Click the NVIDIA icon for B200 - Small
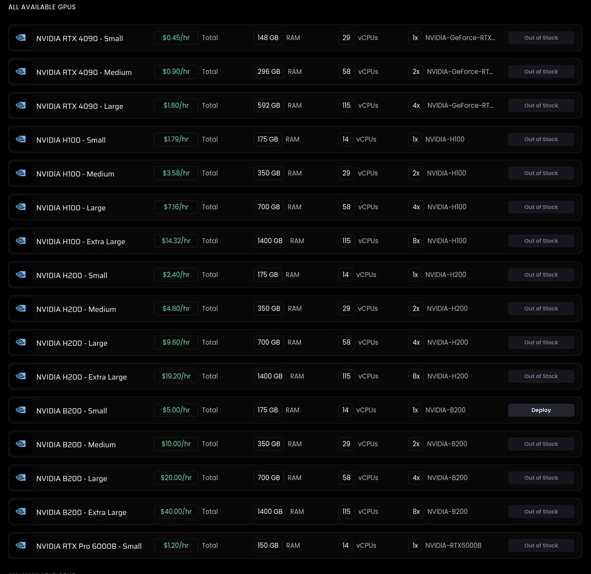Image resolution: width=591 pixels, height=574 pixels. [x=21, y=410]
